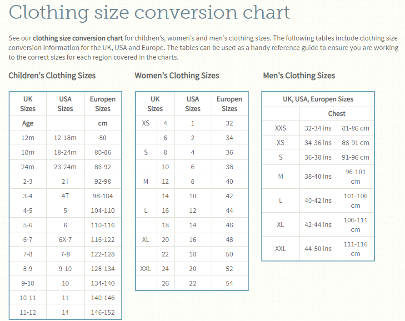This screenshot has height=321, width=405.
Task: Select the Men's Clothing Sizes heading
Action: coord(299,75)
